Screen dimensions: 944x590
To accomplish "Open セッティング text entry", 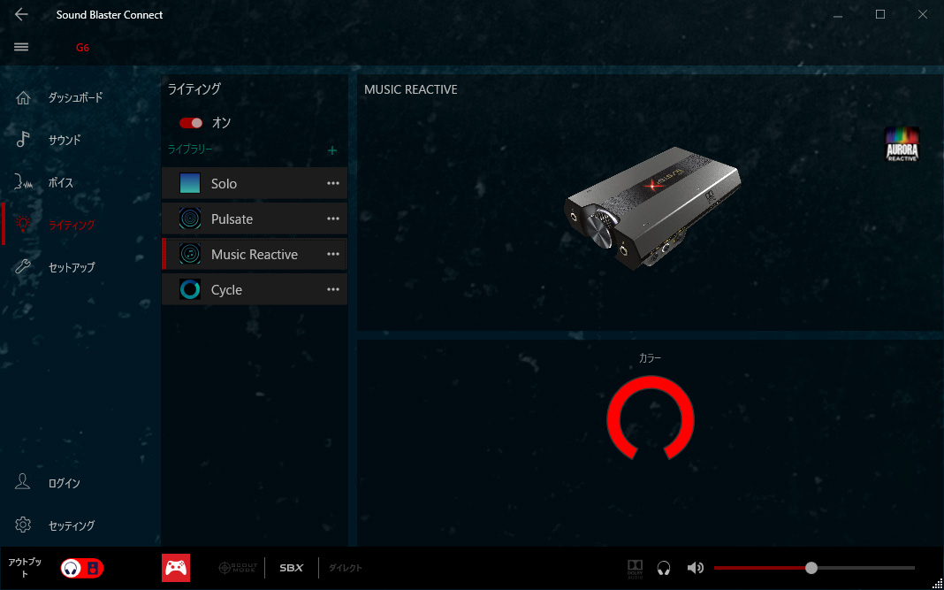I will tap(72, 525).
